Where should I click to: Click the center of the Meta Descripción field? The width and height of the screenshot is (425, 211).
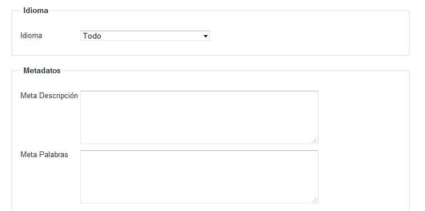199,117
